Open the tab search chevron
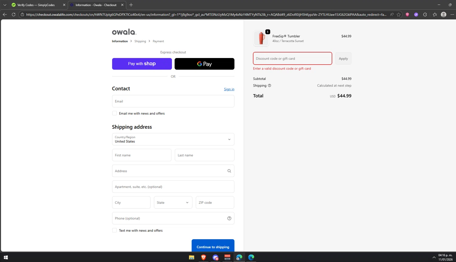The width and height of the screenshot is (456, 262). click(x=5, y=5)
